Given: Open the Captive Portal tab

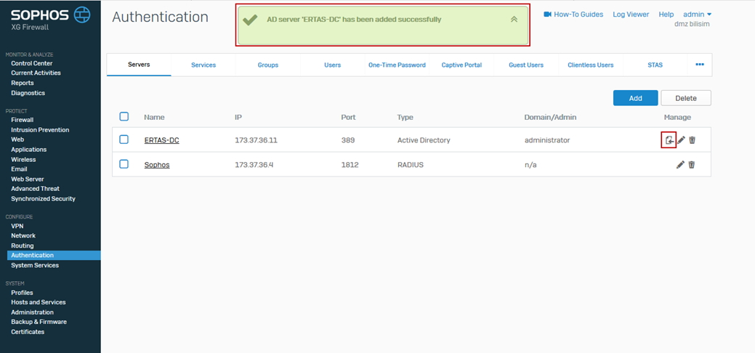Looking at the screenshot, I should pyautogui.click(x=461, y=65).
